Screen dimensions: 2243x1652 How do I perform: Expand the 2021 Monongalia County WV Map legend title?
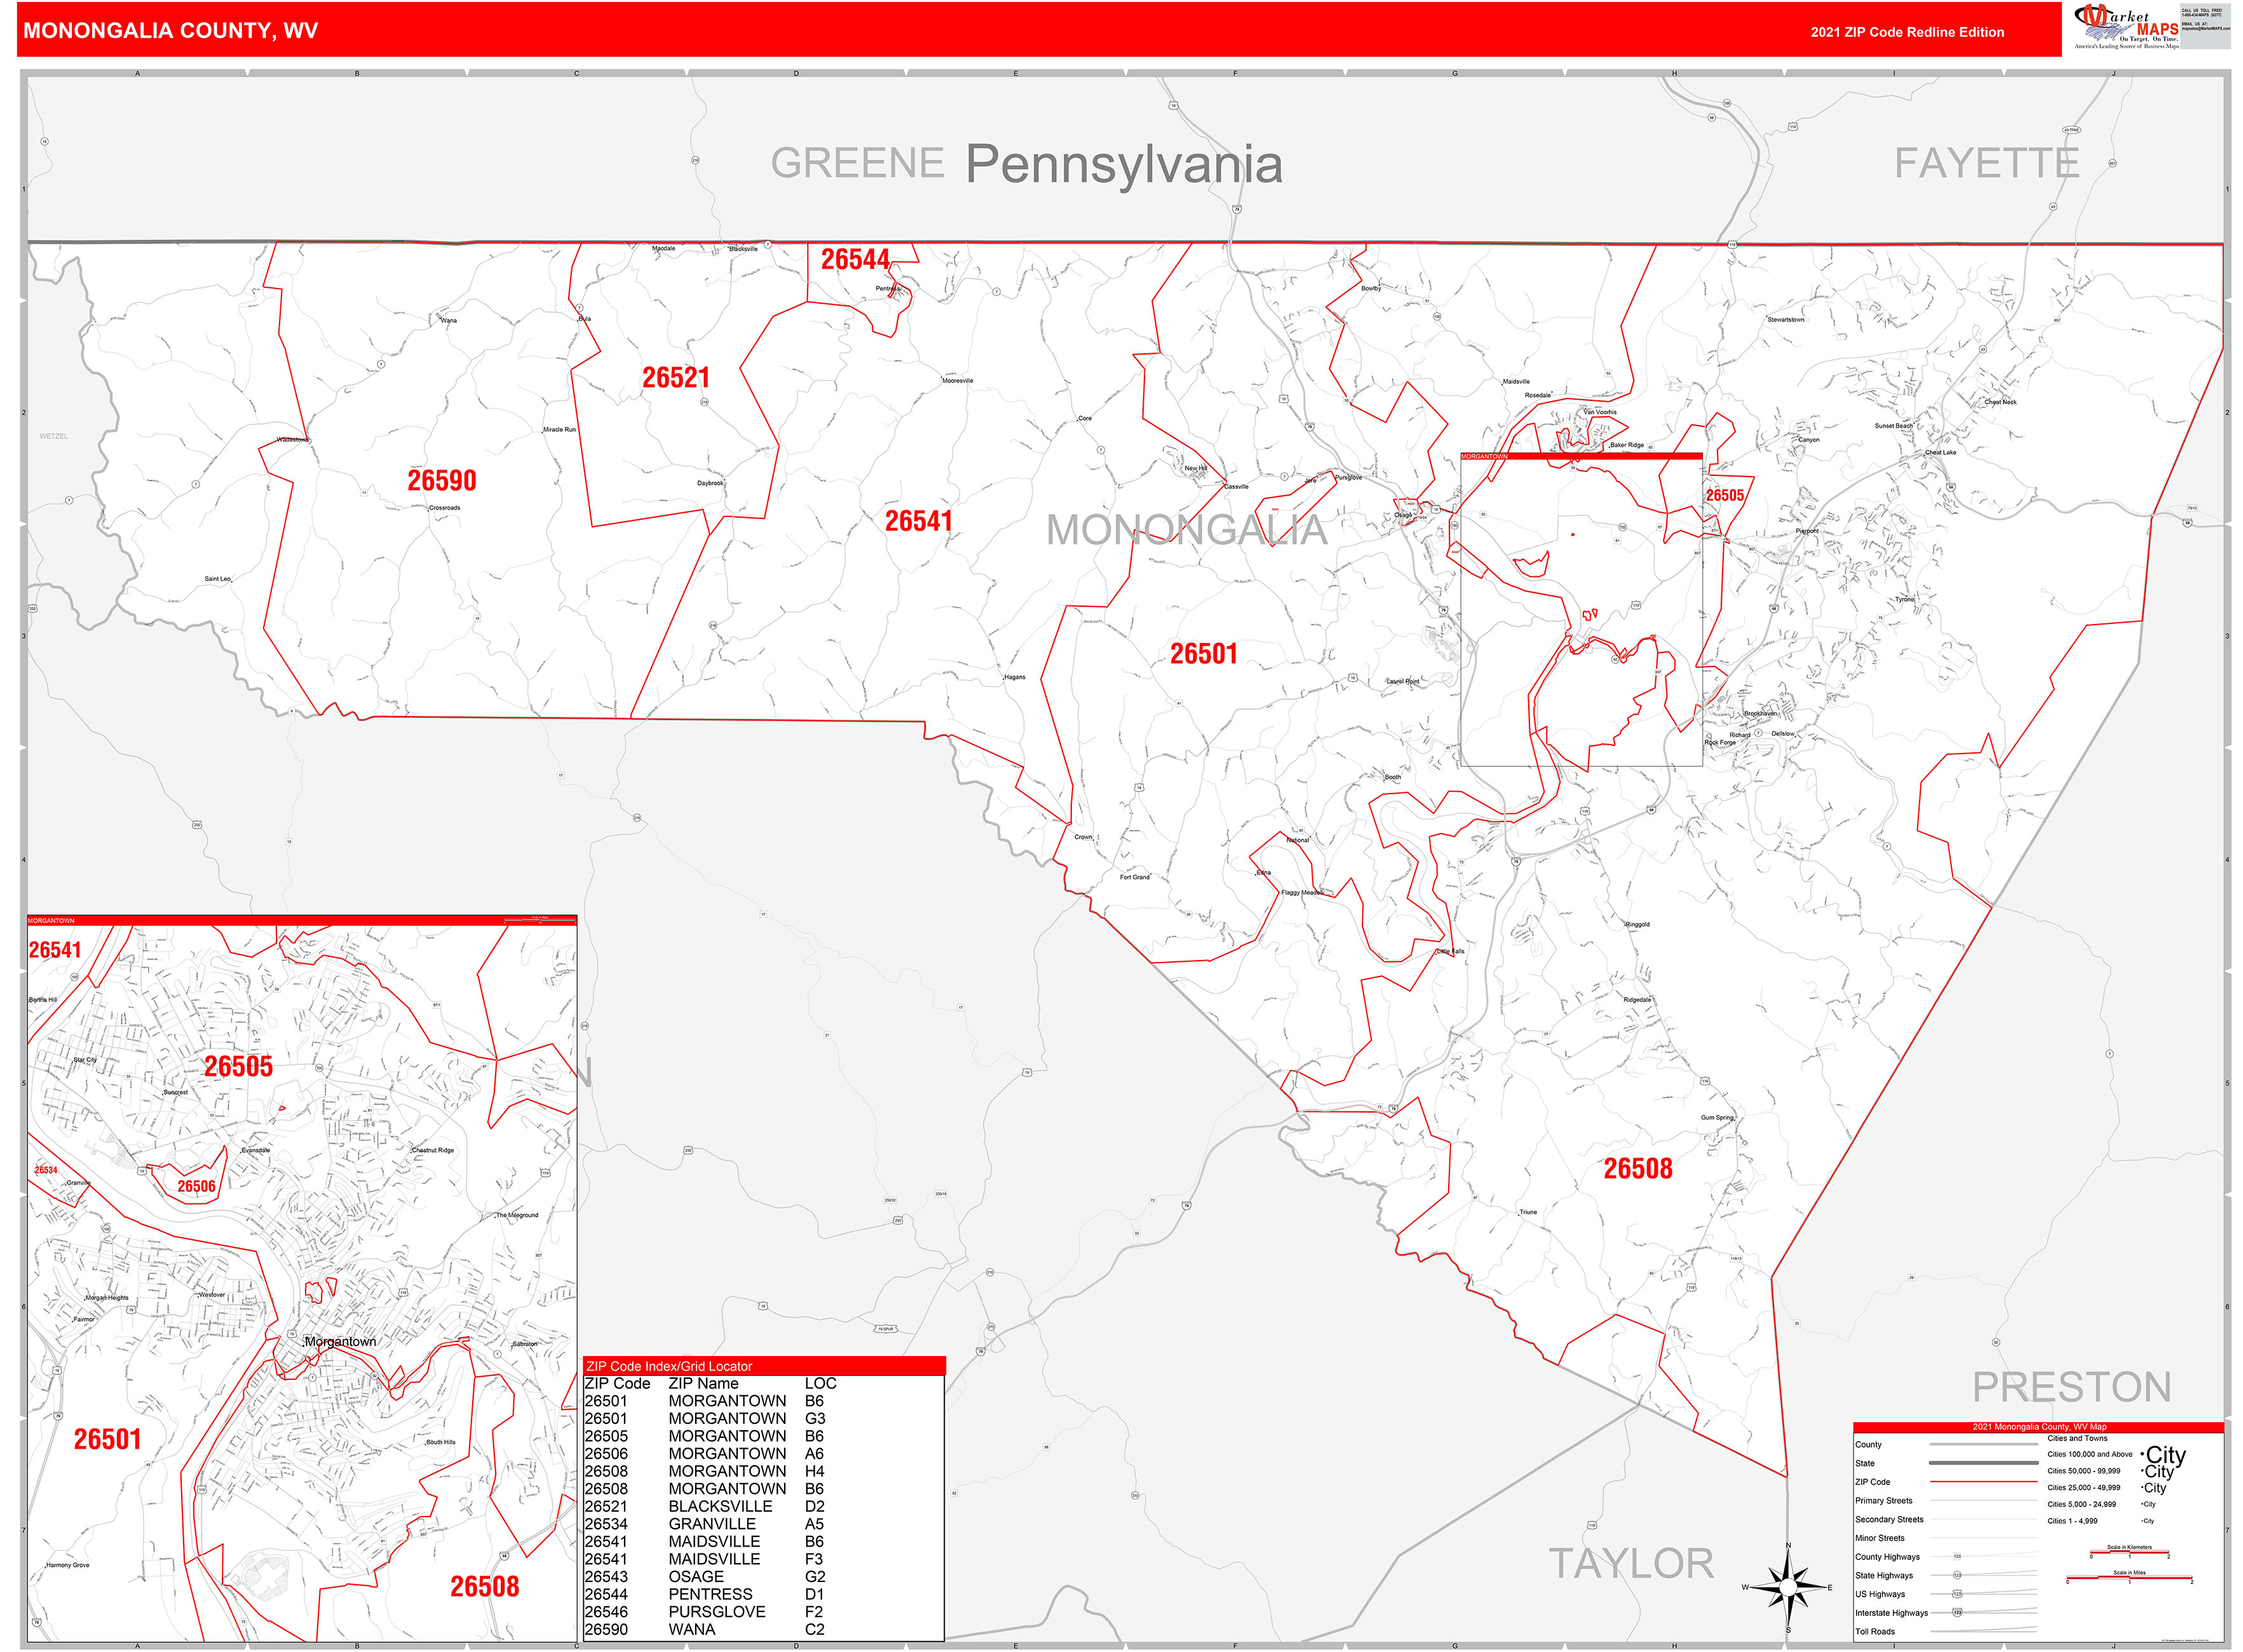point(2039,1427)
